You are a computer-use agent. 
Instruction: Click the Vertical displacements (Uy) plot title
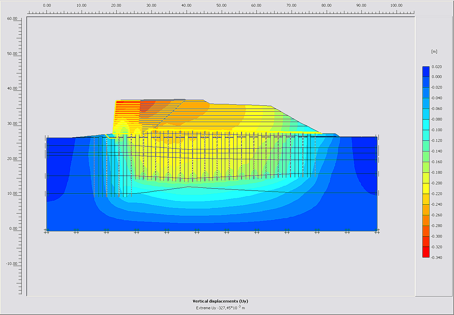click(220, 301)
